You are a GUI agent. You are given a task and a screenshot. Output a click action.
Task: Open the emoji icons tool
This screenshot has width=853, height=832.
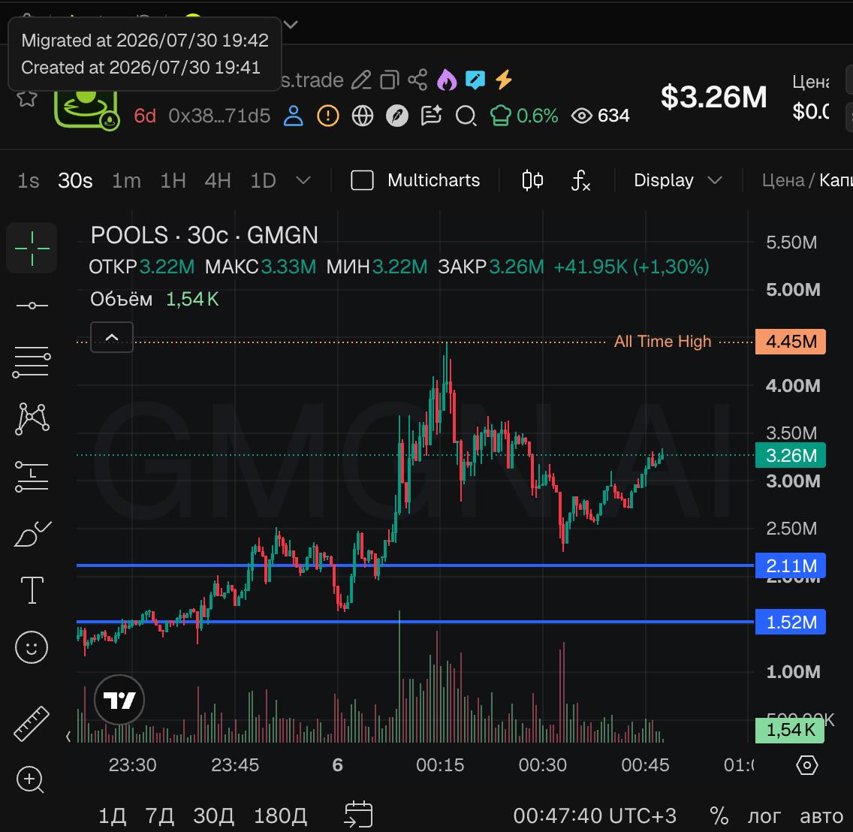pos(32,647)
